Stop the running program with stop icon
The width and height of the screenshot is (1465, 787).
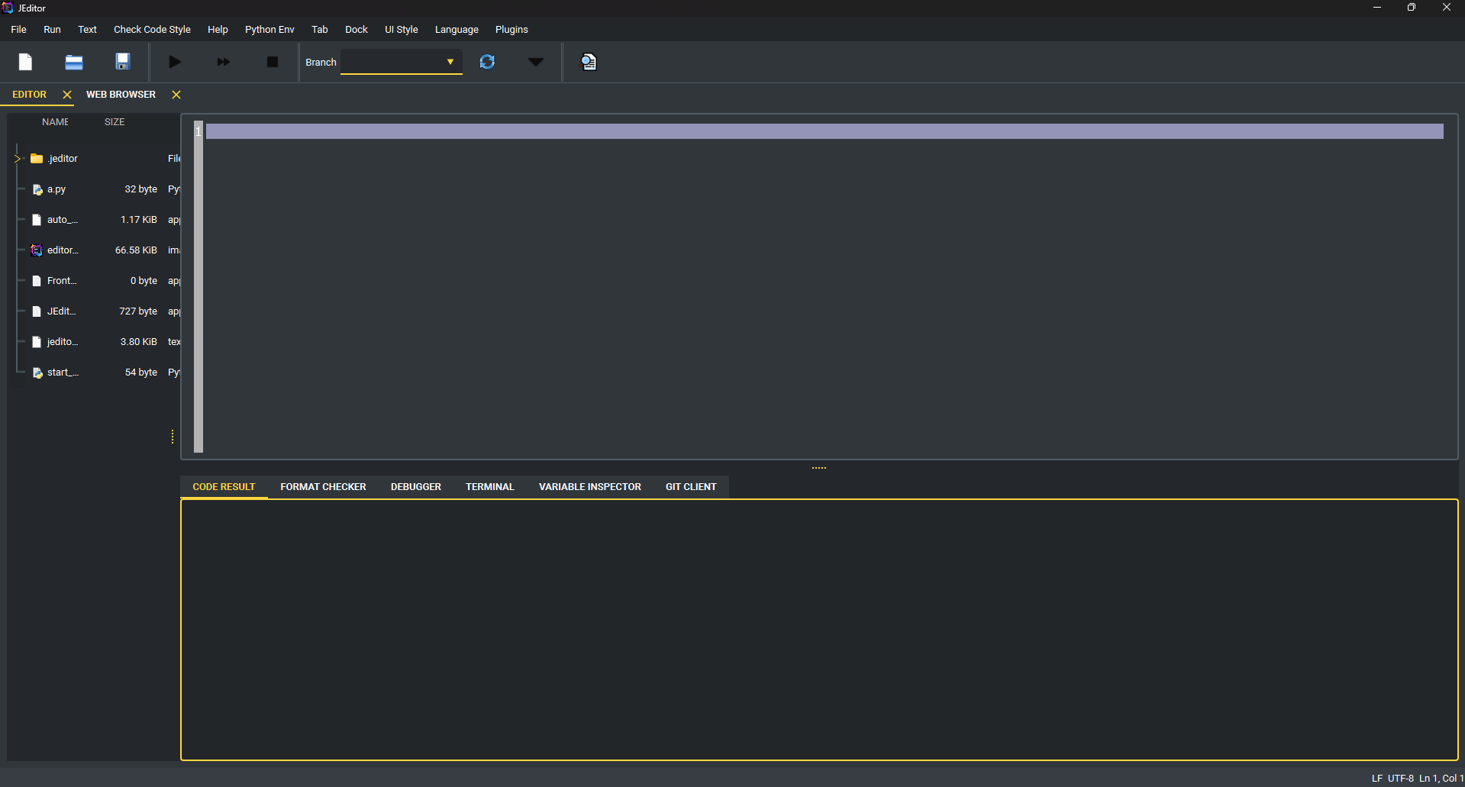click(x=273, y=62)
